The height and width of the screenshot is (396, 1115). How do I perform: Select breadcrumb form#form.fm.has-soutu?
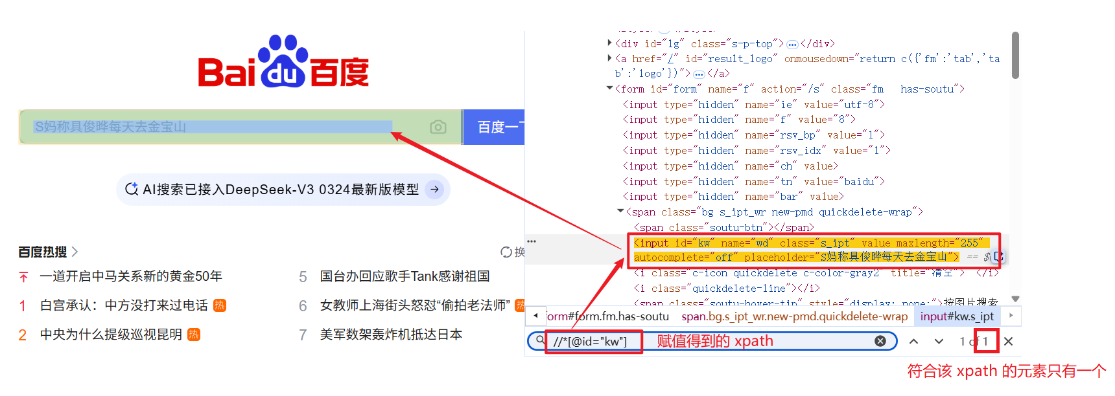coord(608,316)
